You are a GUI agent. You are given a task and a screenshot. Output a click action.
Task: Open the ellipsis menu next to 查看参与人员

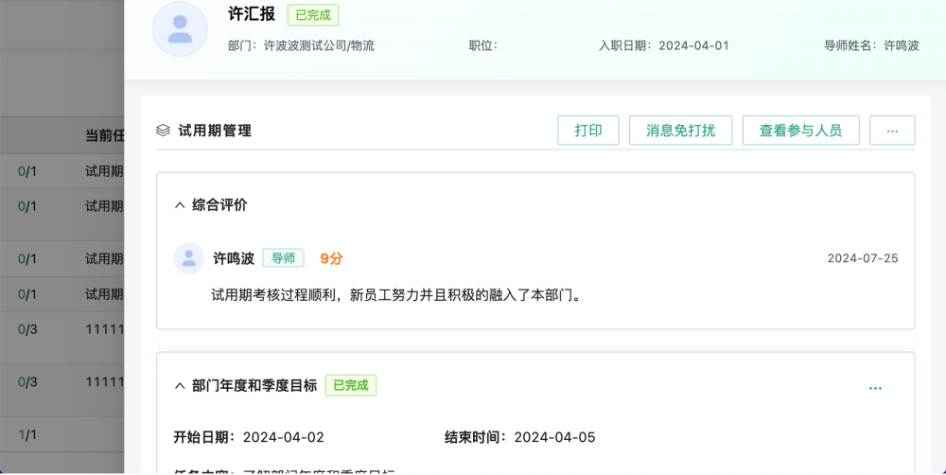tap(892, 131)
